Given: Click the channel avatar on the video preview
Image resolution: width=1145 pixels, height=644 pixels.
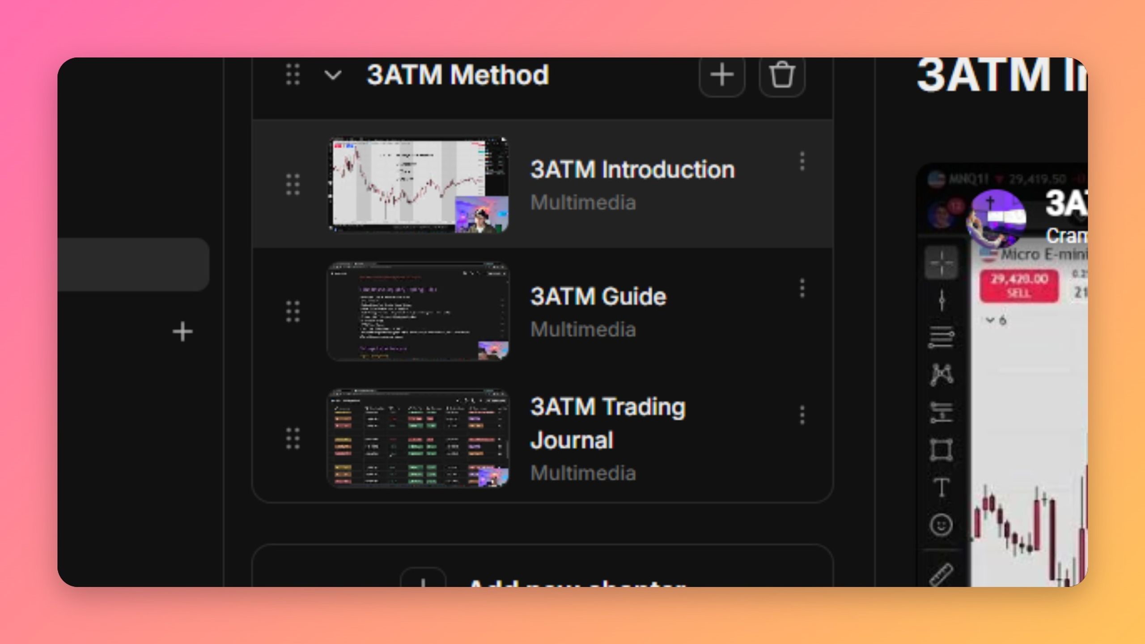Looking at the screenshot, I should point(996,218).
